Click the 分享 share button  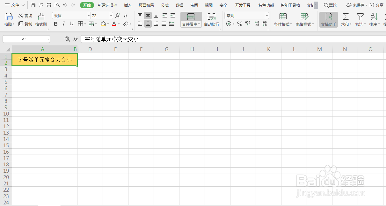point(376,5)
